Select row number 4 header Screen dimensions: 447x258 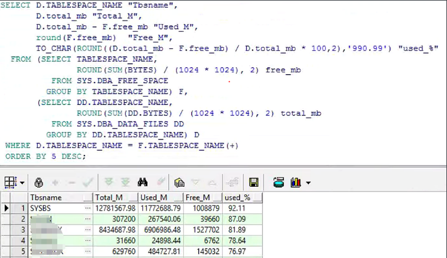[19, 241]
